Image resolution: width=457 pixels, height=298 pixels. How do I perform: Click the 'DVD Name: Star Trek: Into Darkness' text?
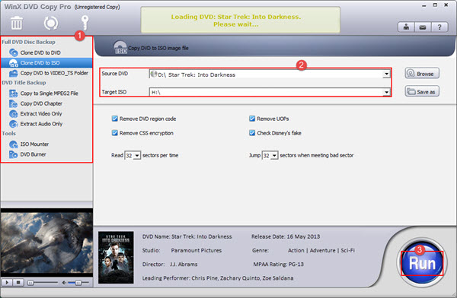[x=187, y=236]
